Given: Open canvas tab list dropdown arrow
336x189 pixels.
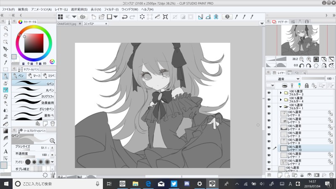Looking at the screenshot, I should (262, 24).
